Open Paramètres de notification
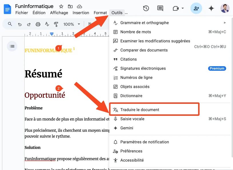 point(170,142)
